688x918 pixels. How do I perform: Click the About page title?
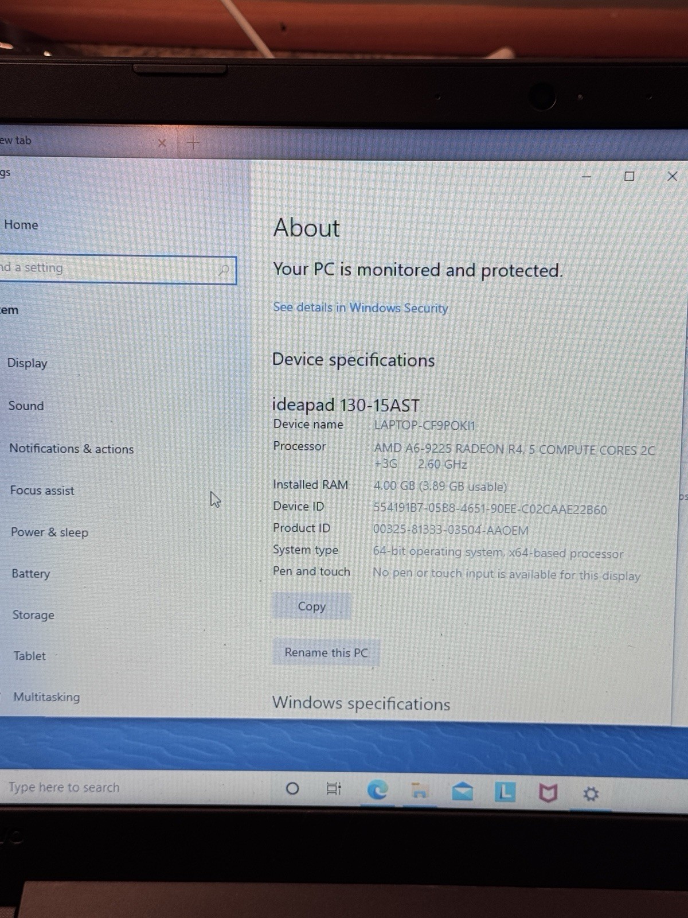(x=307, y=228)
